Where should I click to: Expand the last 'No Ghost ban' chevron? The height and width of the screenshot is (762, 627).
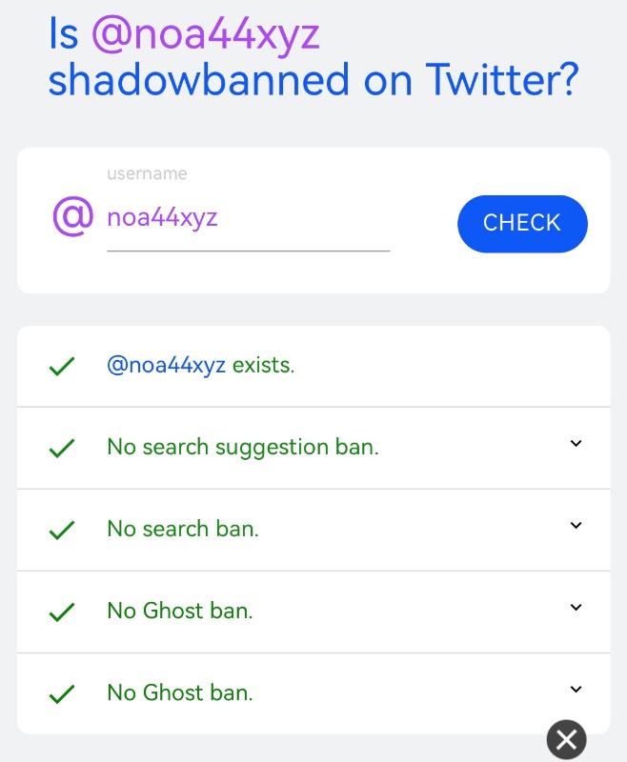(576, 689)
